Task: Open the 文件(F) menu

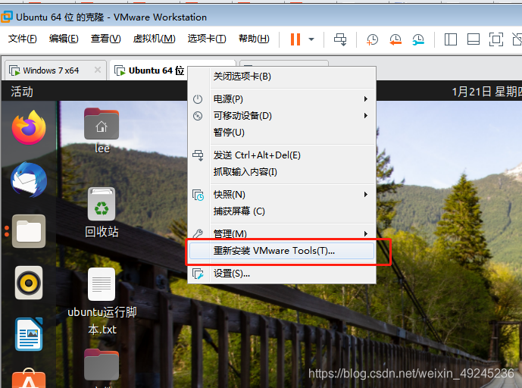Action: click(x=22, y=39)
